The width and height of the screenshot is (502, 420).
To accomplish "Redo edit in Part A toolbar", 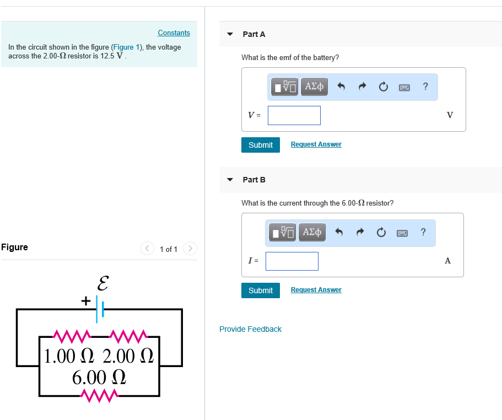I will tap(362, 87).
